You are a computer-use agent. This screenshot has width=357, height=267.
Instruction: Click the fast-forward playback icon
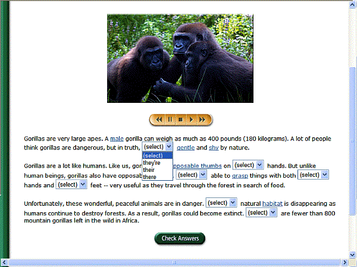(x=202, y=120)
